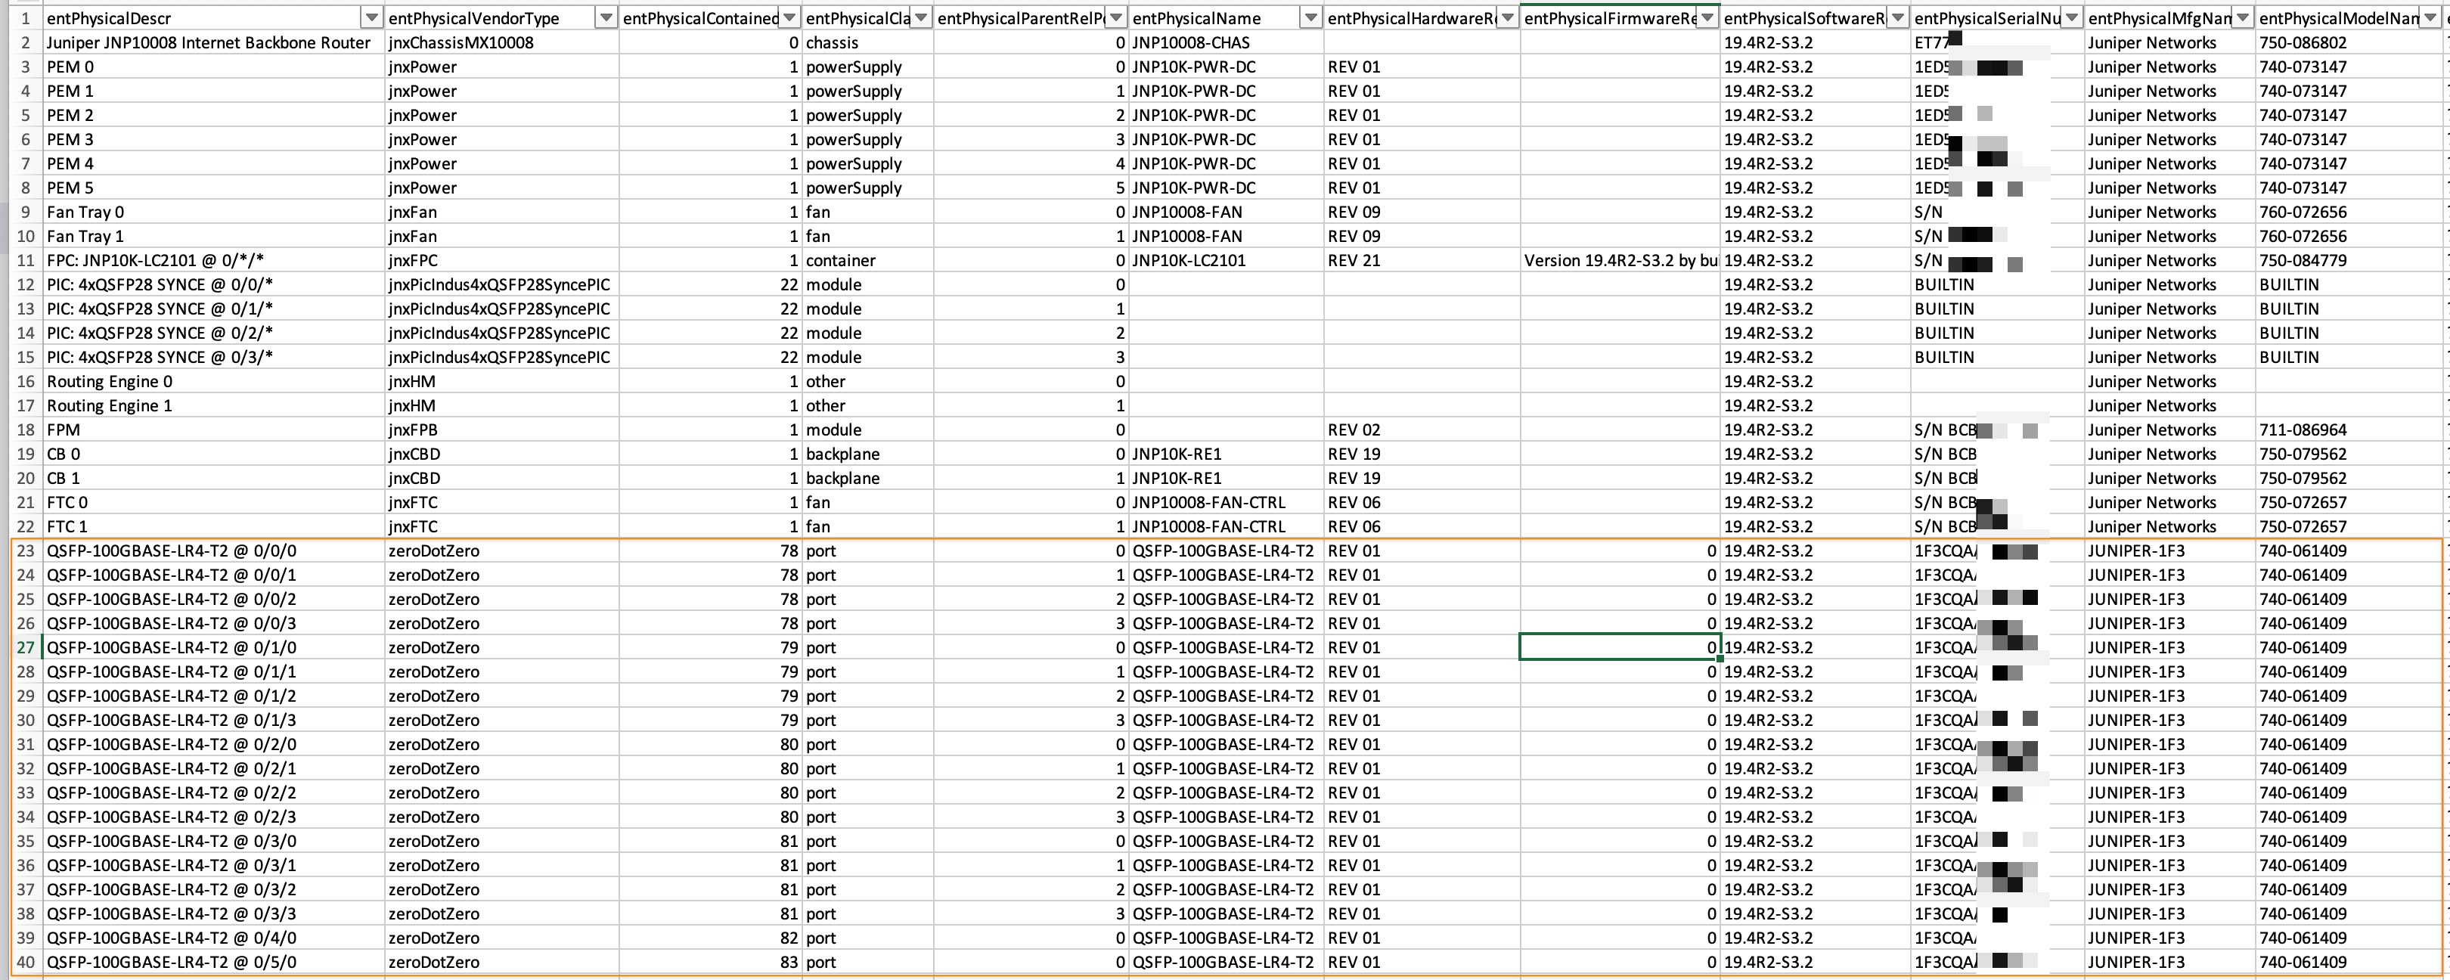Select the FTC 0 description cell
2450x980 pixels.
pos(213,502)
